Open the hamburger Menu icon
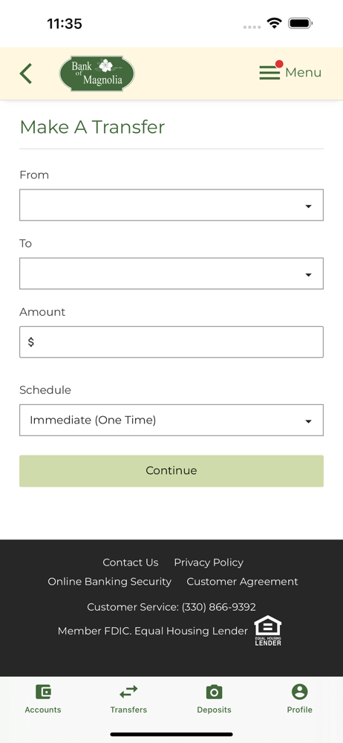 tap(269, 73)
